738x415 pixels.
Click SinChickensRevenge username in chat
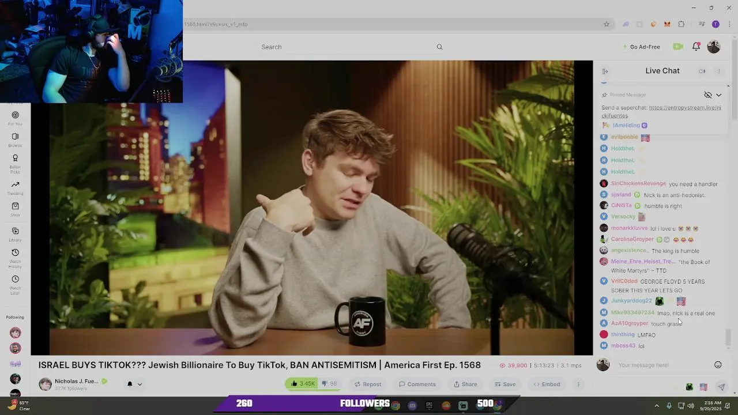tap(638, 183)
